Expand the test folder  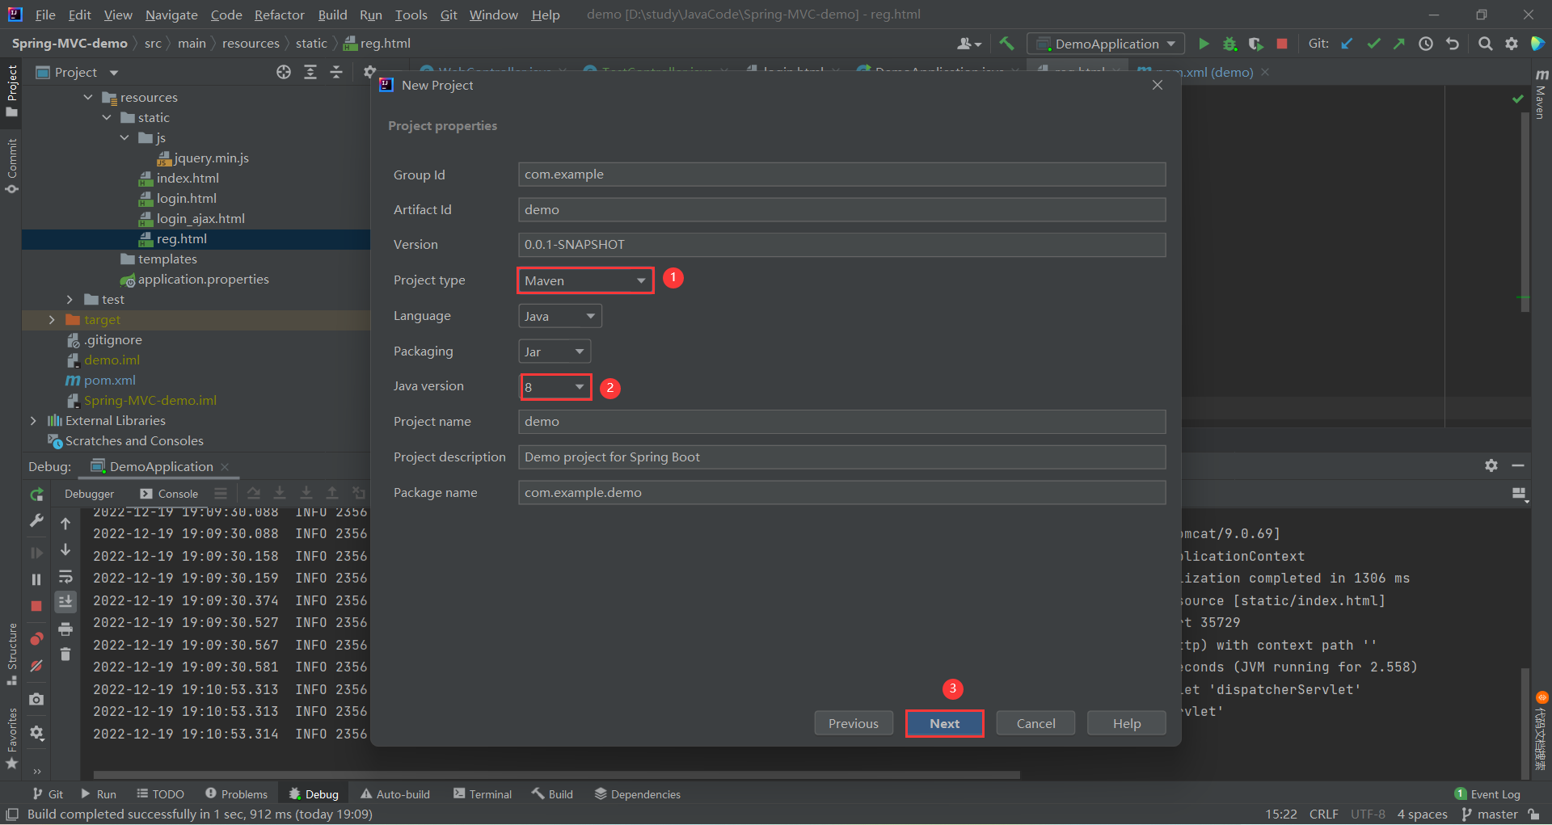(x=70, y=300)
